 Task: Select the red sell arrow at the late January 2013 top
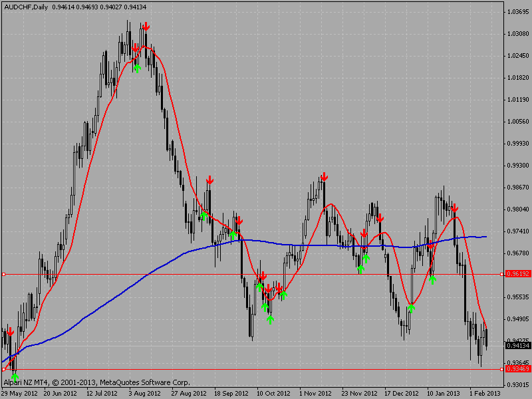click(x=455, y=207)
